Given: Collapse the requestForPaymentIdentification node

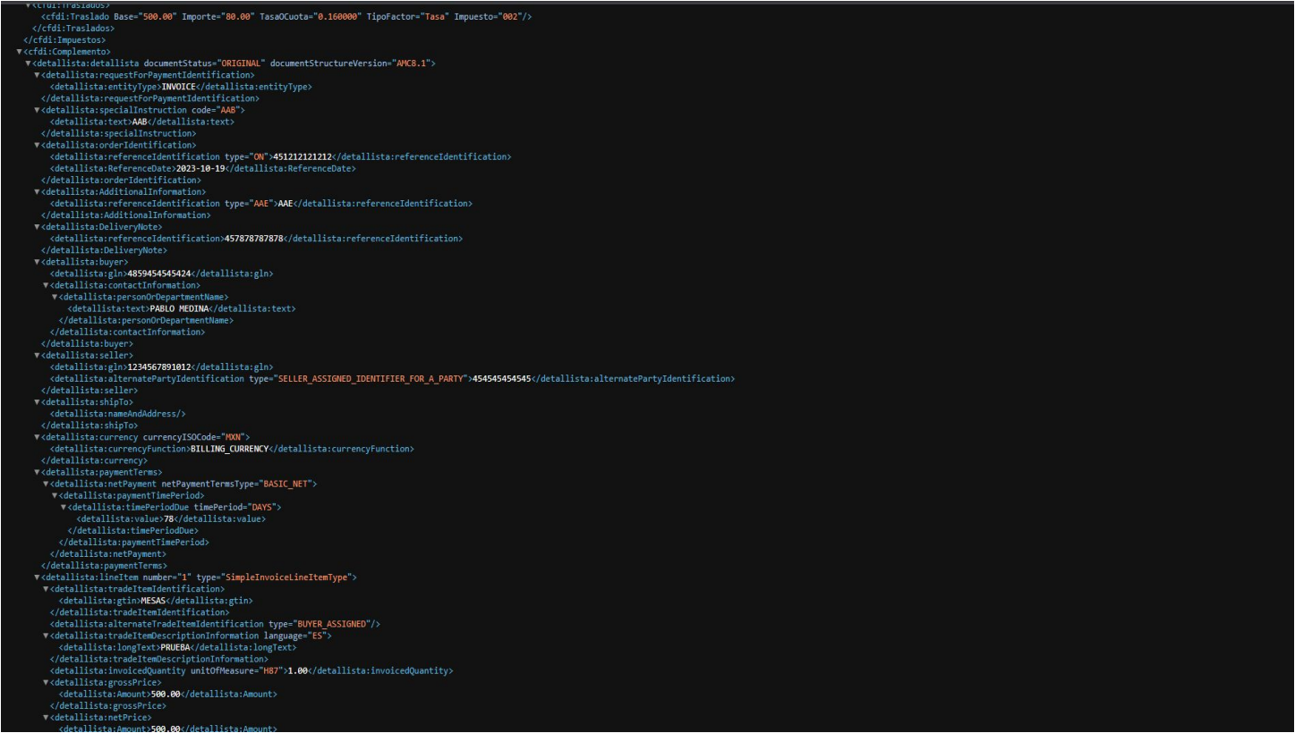Looking at the screenshot, I should coord(37,75).
